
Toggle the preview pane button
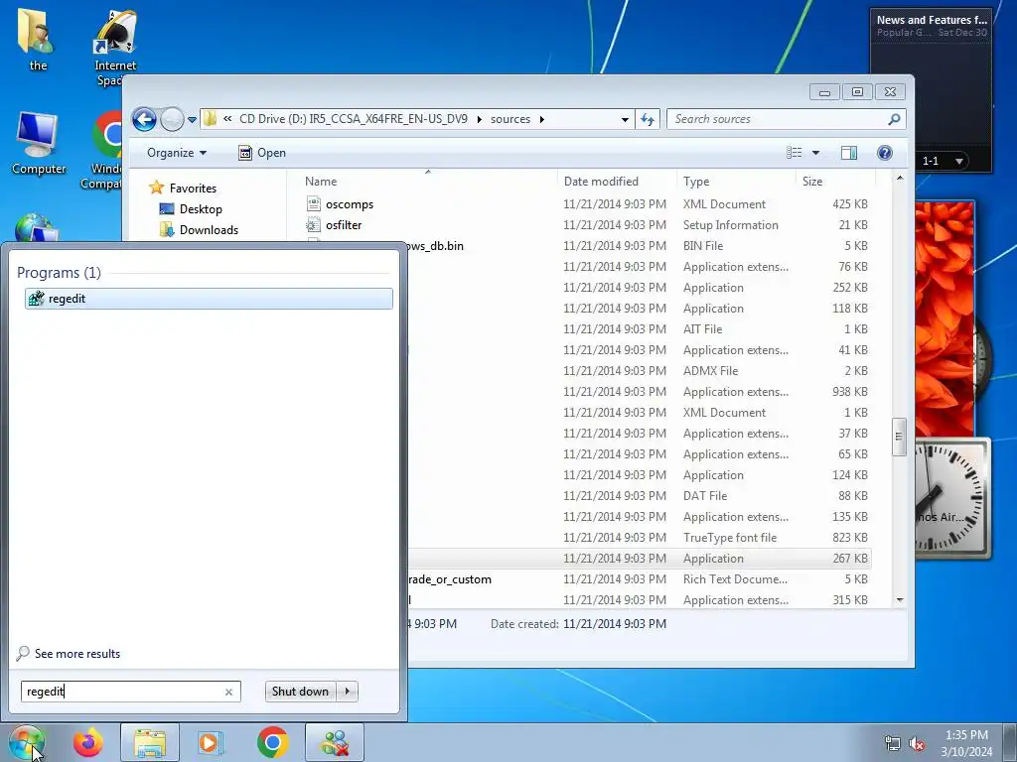[848, 153]
